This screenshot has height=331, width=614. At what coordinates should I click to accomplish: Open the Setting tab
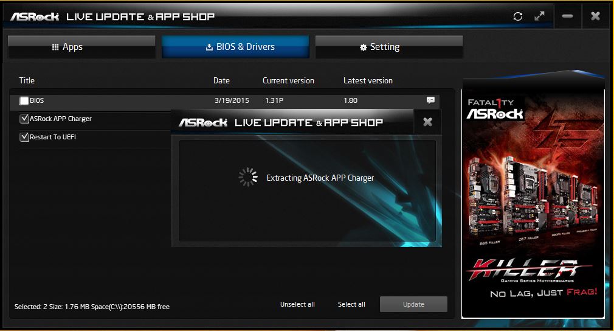(x=389, y=47)
